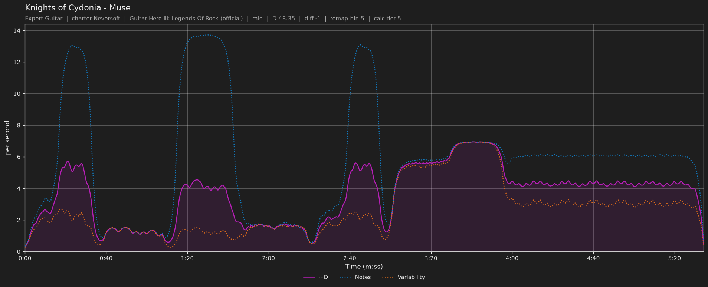Click the 1:20 x-axis tick label
This screenshot has width=708, height=287.
coord(187,258)
